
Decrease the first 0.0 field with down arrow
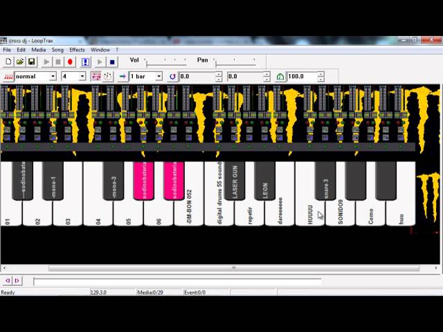(219, 79)
